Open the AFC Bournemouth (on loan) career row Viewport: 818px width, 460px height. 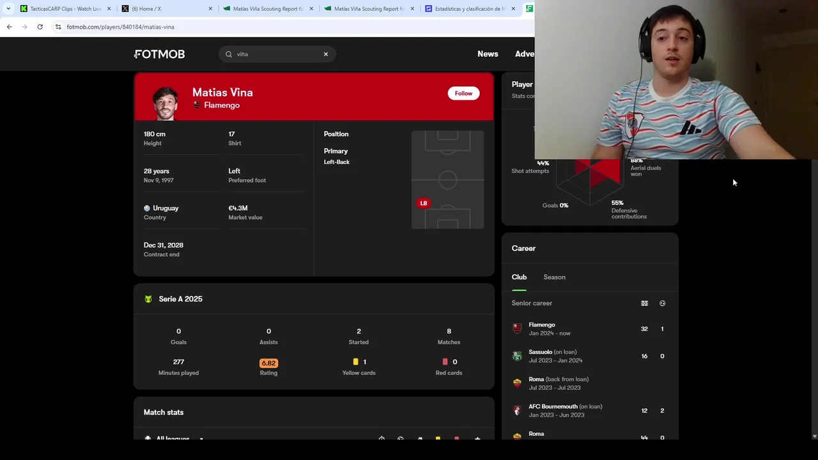[589, 411]
